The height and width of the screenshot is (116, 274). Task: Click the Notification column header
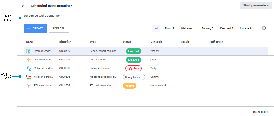click(x=216, y=42)
